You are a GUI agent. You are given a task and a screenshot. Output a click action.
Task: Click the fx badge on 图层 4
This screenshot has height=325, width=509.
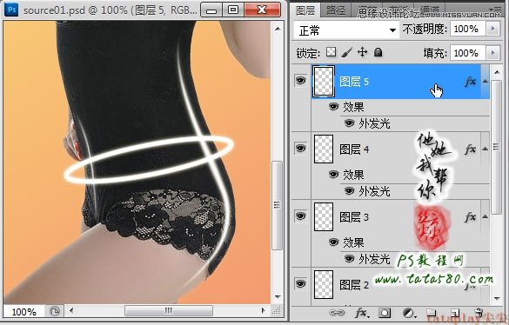471,149
